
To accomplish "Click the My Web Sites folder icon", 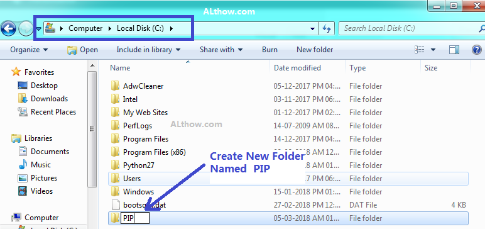I will click(115, 112).
